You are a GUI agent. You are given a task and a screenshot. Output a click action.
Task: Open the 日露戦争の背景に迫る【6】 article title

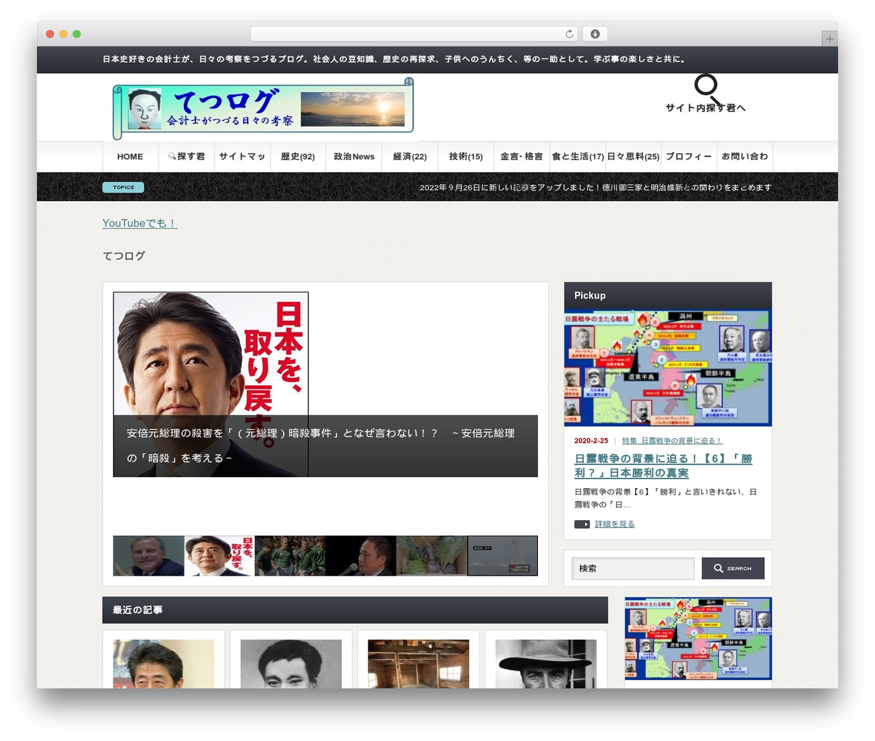[663, 466]
